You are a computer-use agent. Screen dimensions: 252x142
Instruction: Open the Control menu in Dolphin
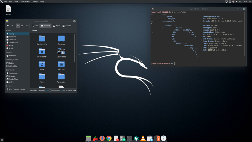pos(67,26)
